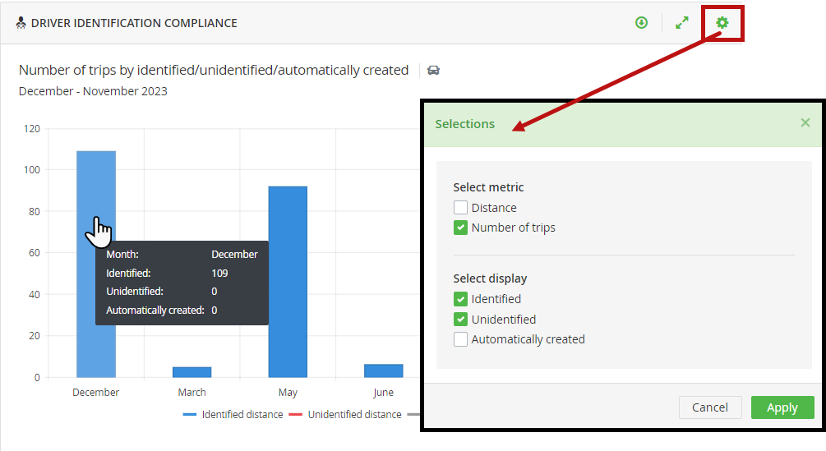Image resolution: width=826 pixels, height=451 pixels.
Task: Click the 'Select display' heading
Action: (490, 278)
